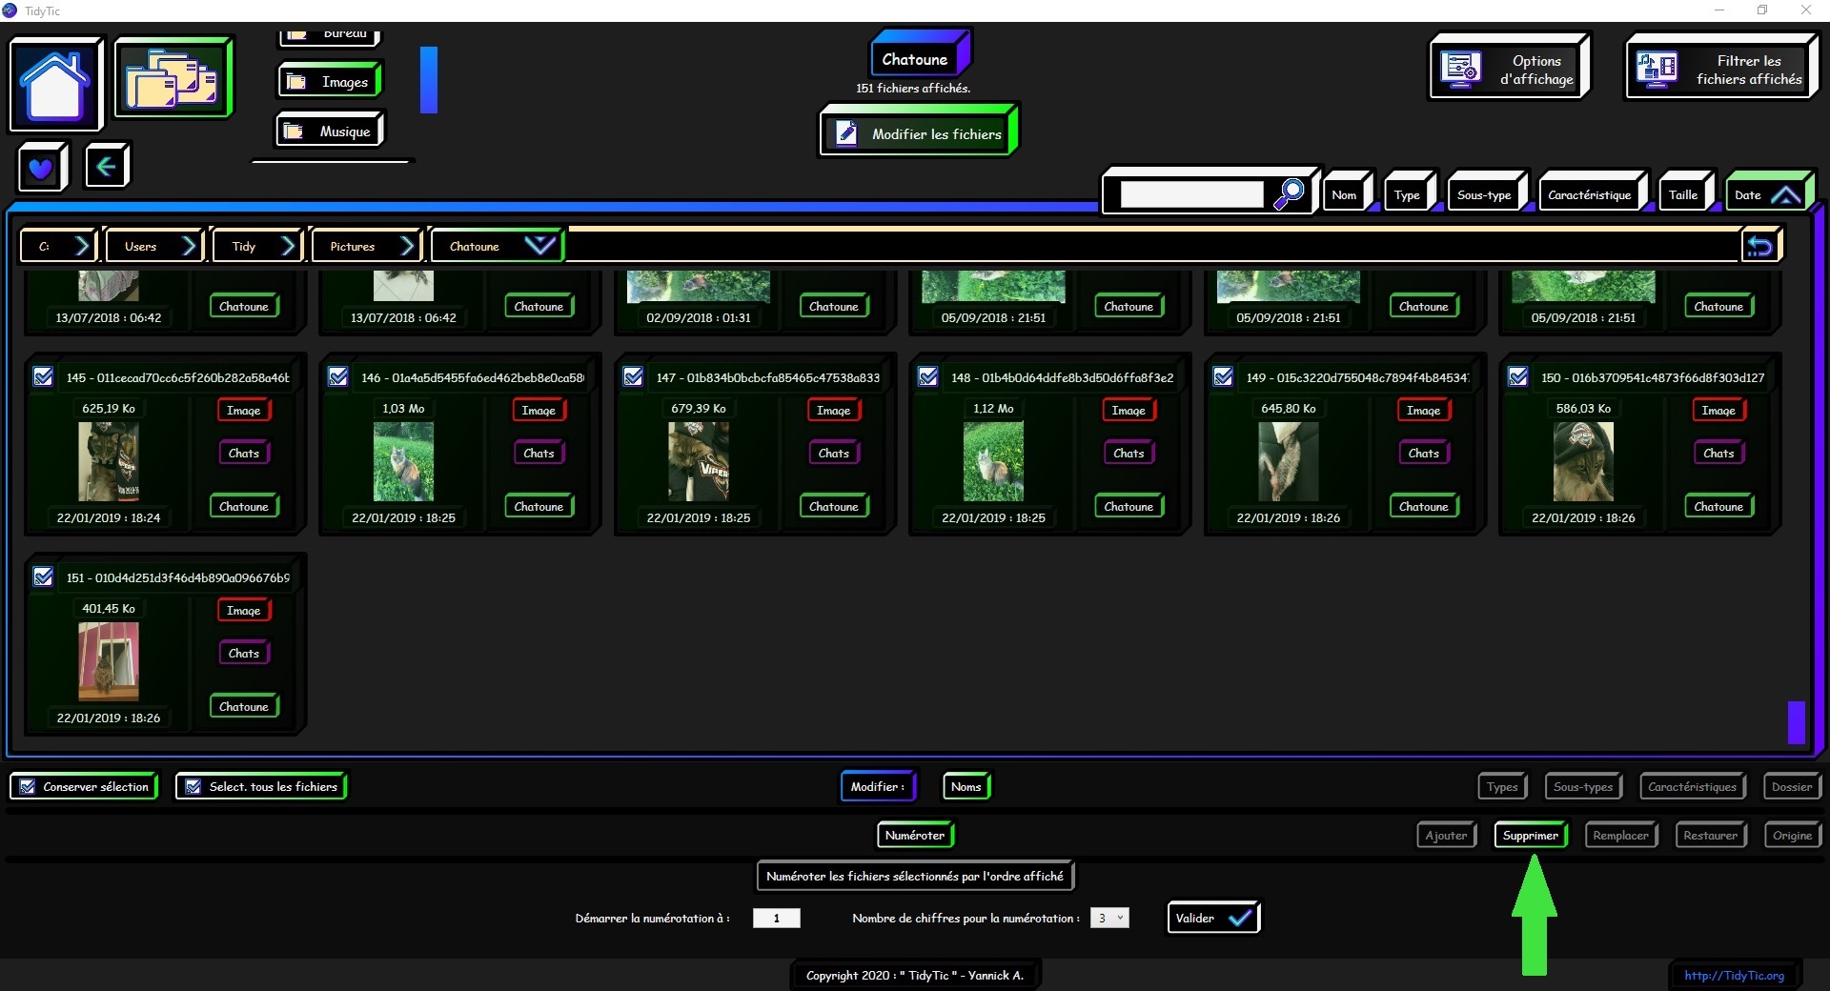Screen dimensions: 1830x991
Task: Sort files by Nom
Action: point(1344,194)
